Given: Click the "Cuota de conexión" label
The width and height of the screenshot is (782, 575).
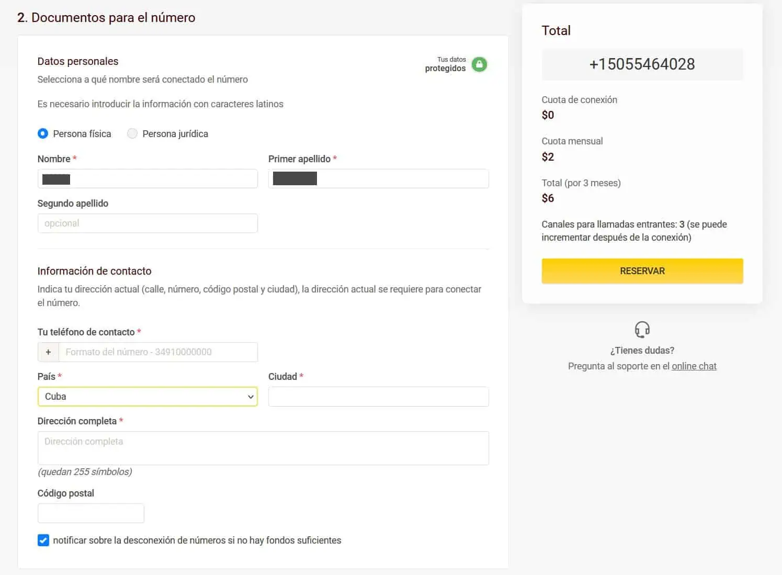Looking at the screenshot, I should pos(580,100).
